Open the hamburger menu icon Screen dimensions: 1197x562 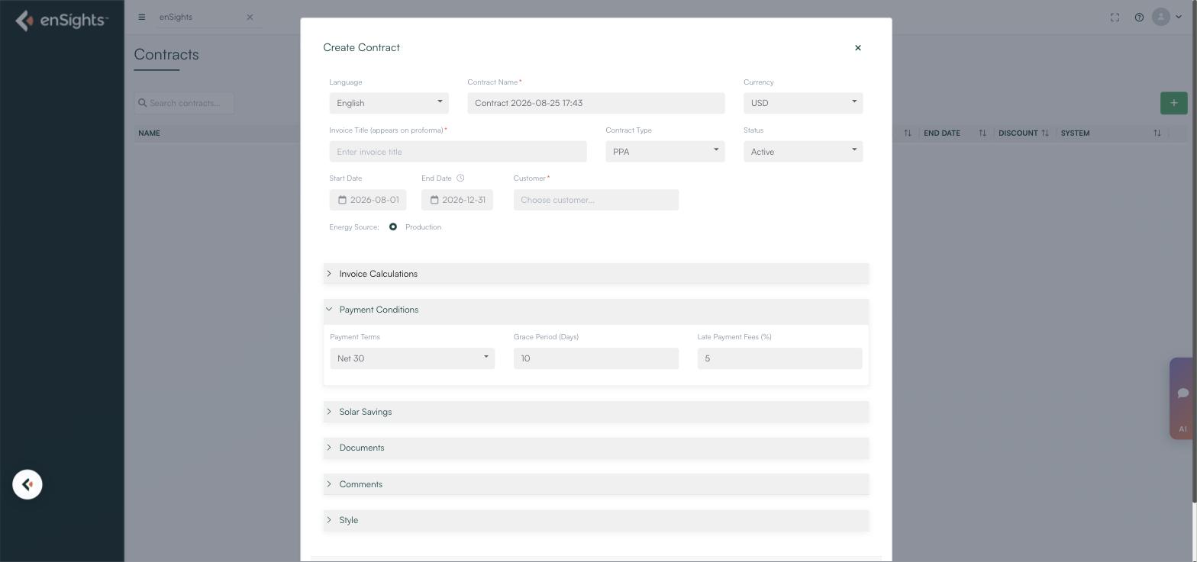[x=141, y=17]
